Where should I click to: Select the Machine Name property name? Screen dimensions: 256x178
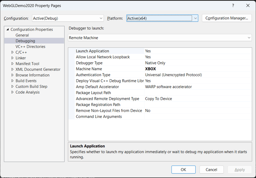[89, 69]
